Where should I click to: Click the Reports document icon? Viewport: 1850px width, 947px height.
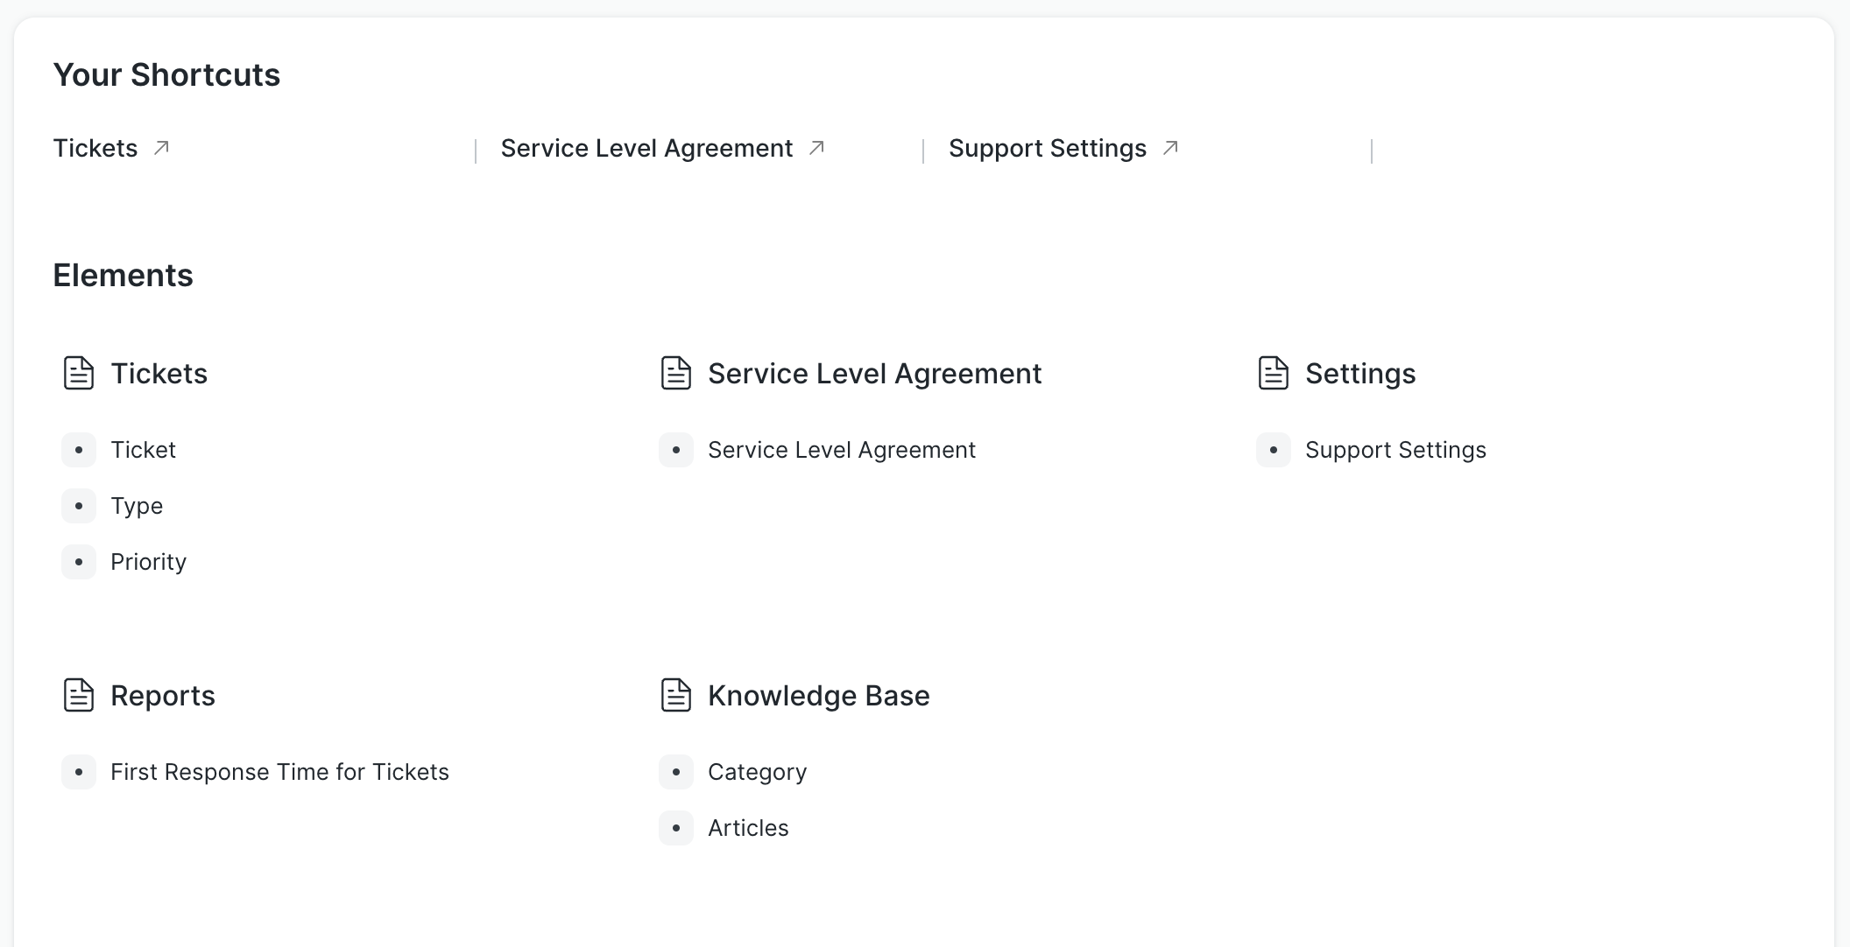79,695
